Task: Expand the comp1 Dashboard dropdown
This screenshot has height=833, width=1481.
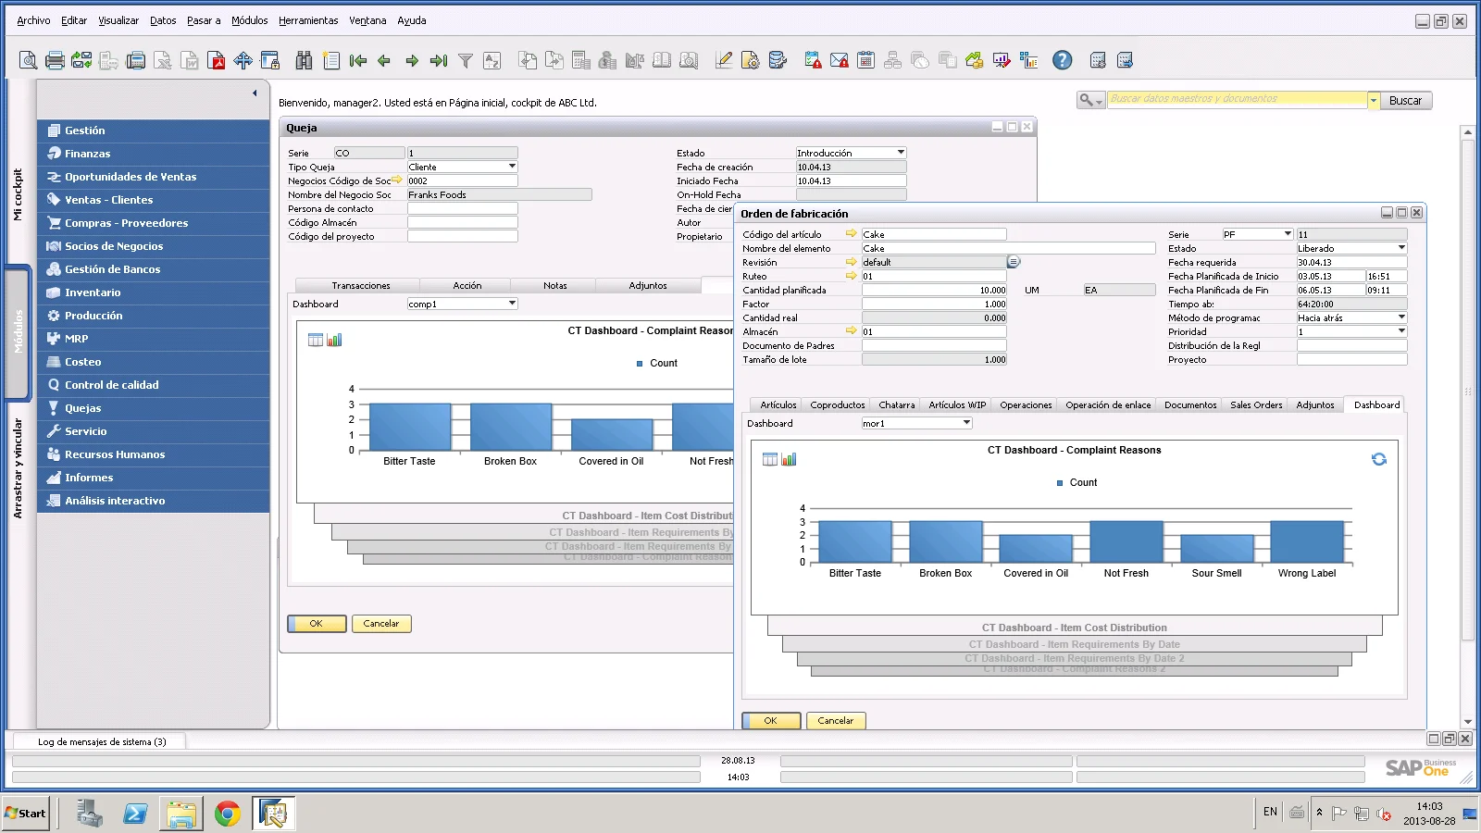Action: 512,304
